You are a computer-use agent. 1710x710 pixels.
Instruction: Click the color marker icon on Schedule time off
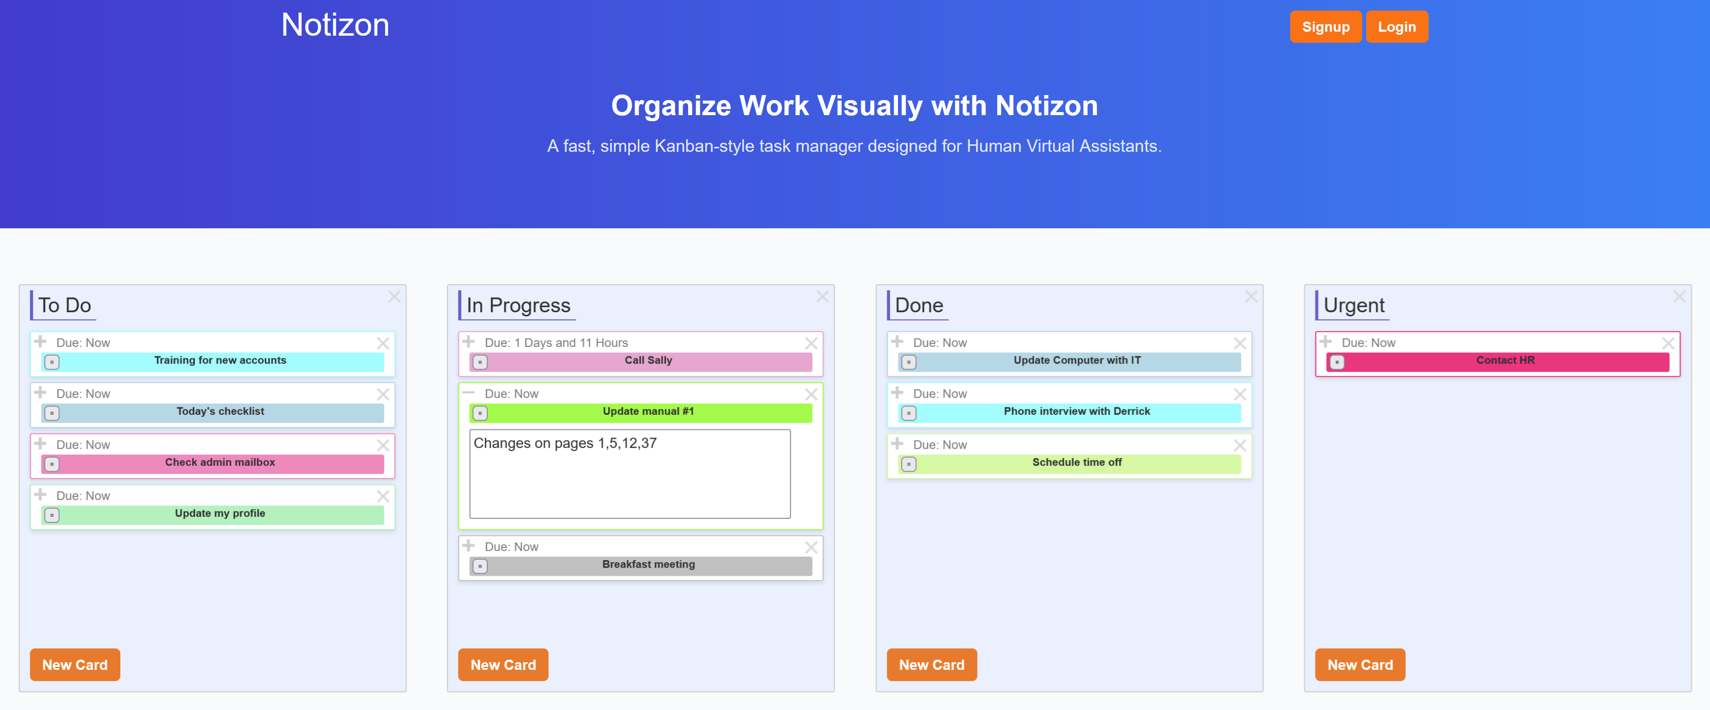908,464
